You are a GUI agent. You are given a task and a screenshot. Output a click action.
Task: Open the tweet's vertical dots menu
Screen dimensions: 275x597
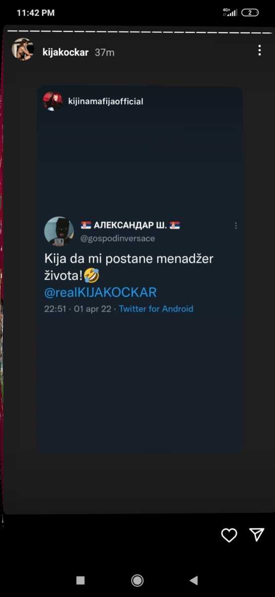click(x=236, y=225)
